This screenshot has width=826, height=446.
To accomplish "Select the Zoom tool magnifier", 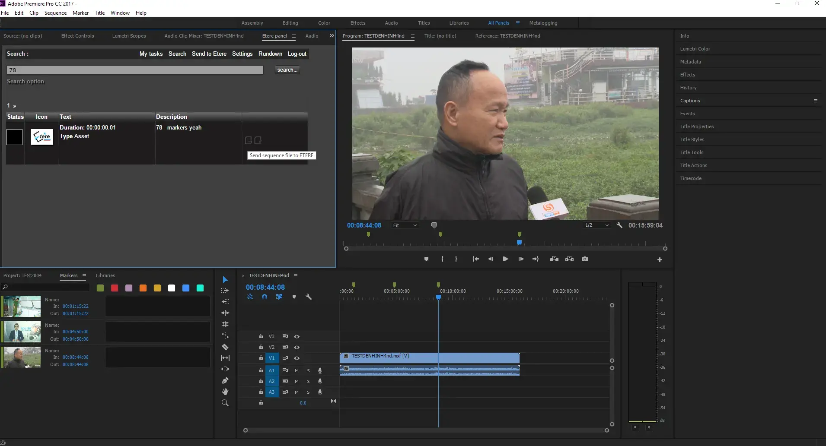I will coord(225,403).
